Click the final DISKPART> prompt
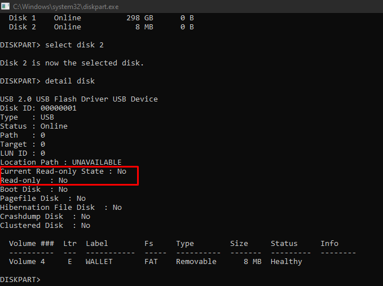 coord(20,280)
